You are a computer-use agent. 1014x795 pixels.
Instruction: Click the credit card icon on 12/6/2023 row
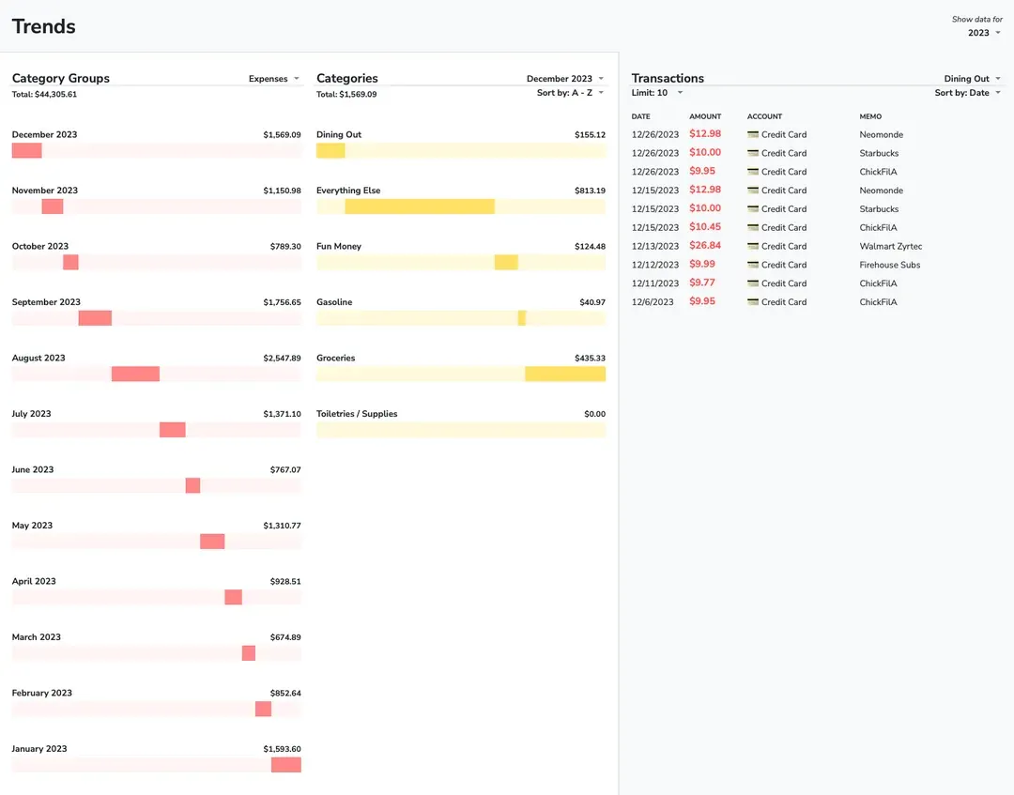click(753, 302)
